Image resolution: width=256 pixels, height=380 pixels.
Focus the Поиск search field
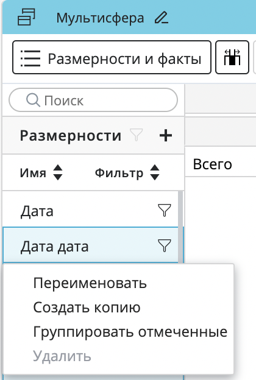point(93,100)
